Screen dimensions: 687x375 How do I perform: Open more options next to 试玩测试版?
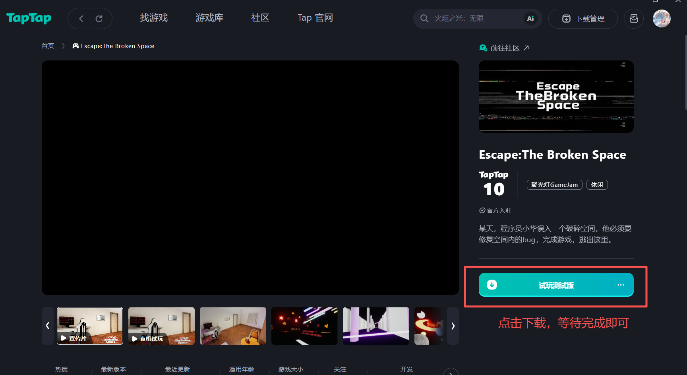click(621, 285)
